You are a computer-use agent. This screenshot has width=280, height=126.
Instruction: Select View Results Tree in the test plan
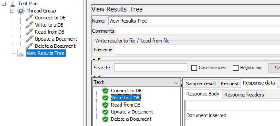[x=46, y=53]
